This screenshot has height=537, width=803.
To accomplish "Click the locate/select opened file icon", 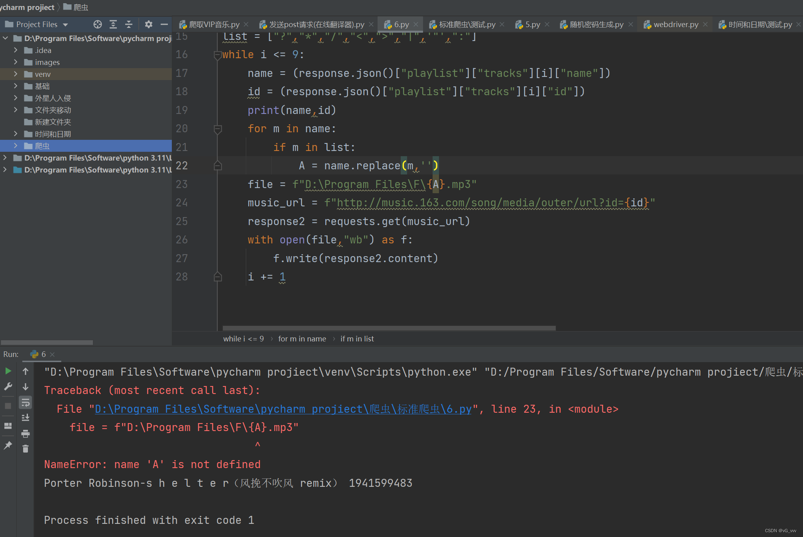I will click(x=97, y=25).
